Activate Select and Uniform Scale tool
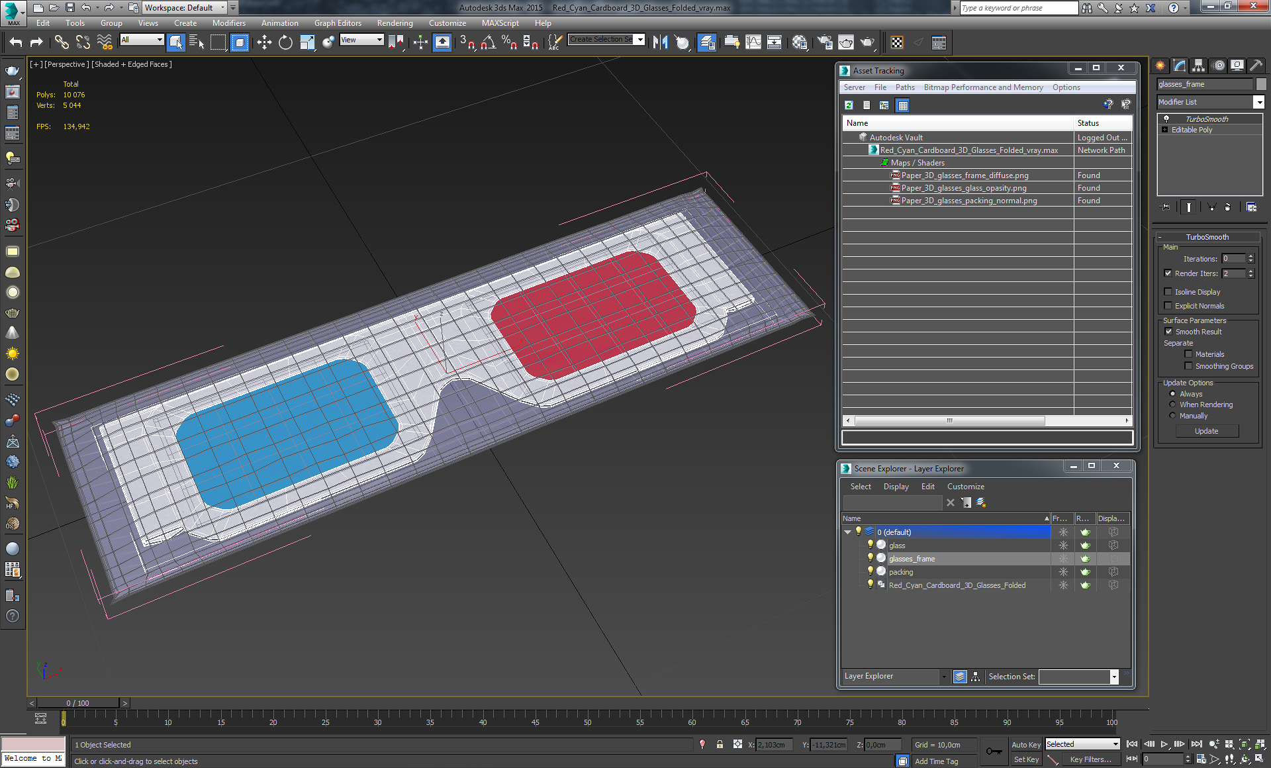 coord(307,42)
